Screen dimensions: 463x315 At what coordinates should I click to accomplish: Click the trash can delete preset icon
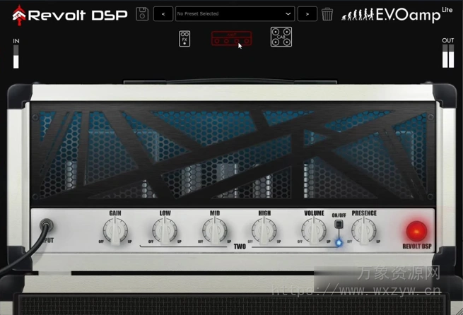327,14
